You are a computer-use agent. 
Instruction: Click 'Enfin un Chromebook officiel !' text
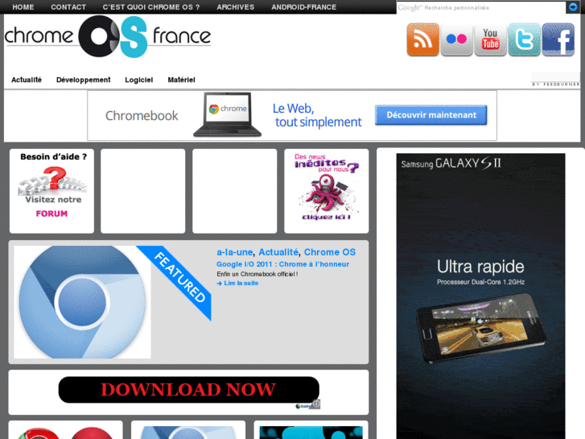257,274
